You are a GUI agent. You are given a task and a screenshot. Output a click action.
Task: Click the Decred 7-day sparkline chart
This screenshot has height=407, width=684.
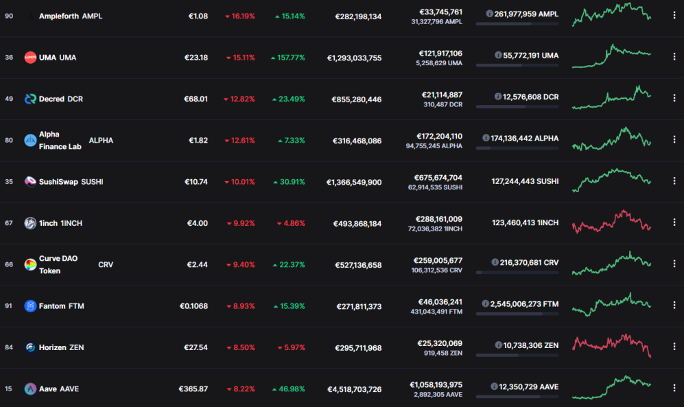point(611,97)
